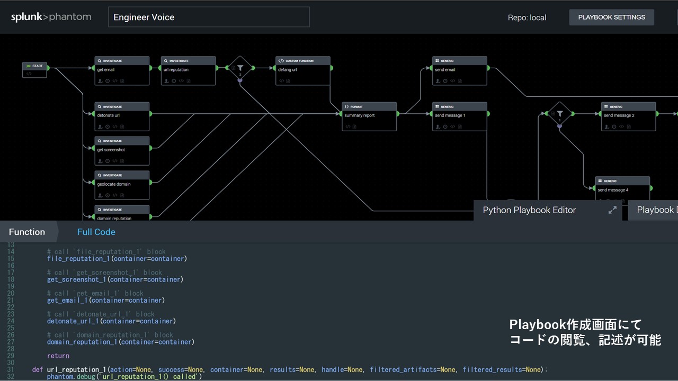Click the clock icon on send message 1 block
Viewport: 678px width, 381px height.
coord(444,126)
